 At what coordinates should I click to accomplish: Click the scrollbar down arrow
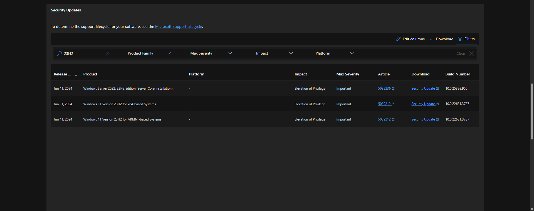532,209
